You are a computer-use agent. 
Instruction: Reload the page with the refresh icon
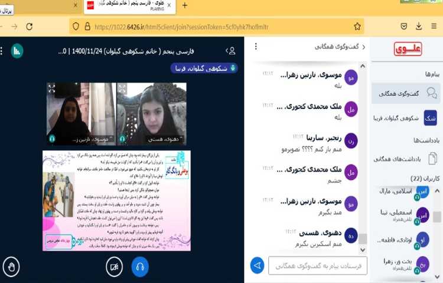pos(29,27)
